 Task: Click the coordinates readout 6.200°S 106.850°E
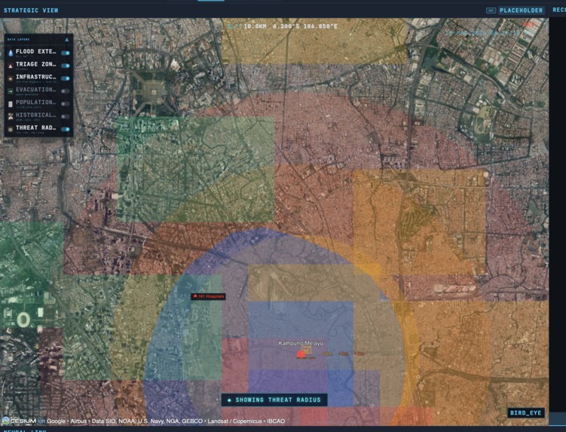pyautogui.click(x=305, y=26)
